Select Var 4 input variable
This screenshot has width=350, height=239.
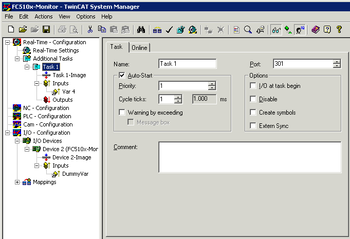pos(68,91)
